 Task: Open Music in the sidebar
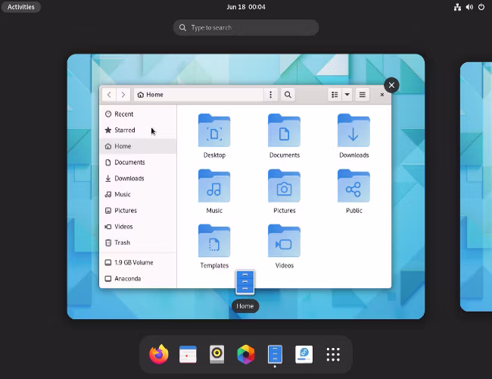point(138,194)
